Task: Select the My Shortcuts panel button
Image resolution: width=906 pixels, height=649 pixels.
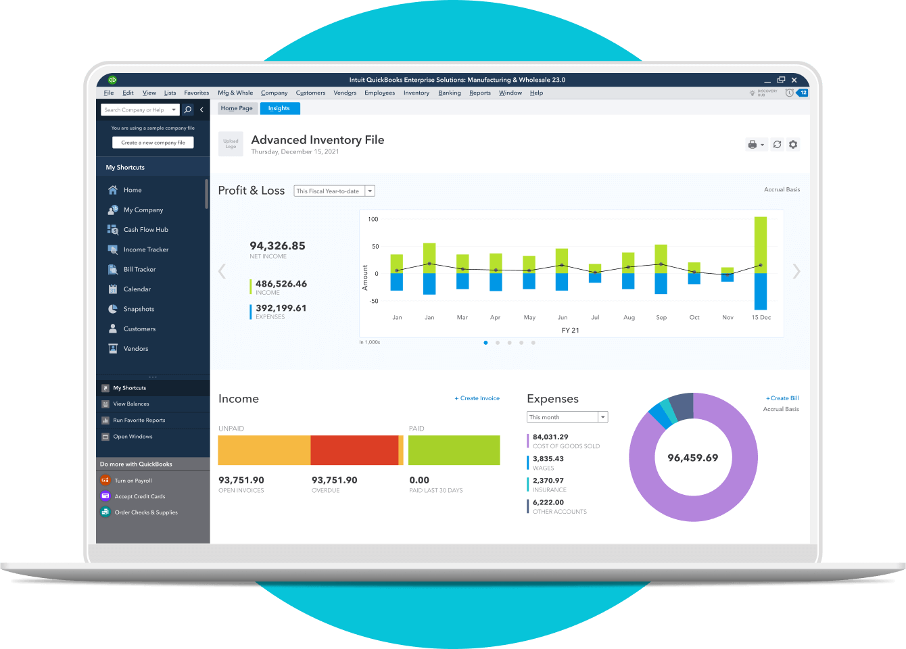Action: pyautogui.click(x=153, y=388)
